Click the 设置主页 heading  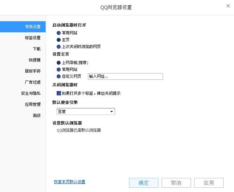click(x=60, y=54)
